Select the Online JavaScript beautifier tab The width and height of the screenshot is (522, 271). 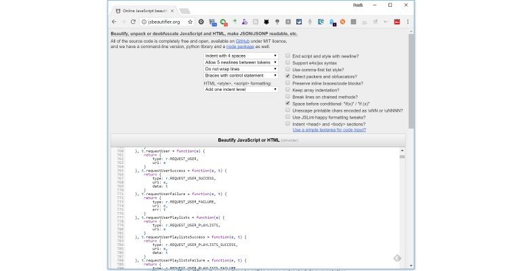click(142, 10)
